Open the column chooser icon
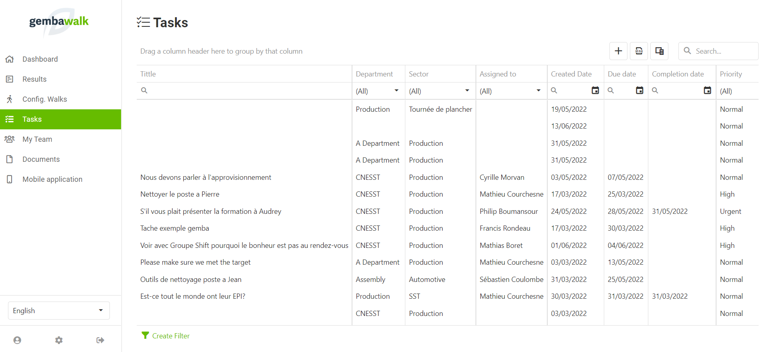 click(x=659, y=51)
